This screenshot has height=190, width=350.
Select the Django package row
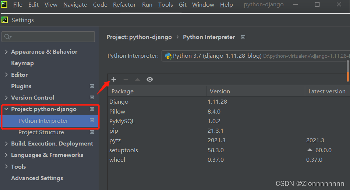pos(229,102)
